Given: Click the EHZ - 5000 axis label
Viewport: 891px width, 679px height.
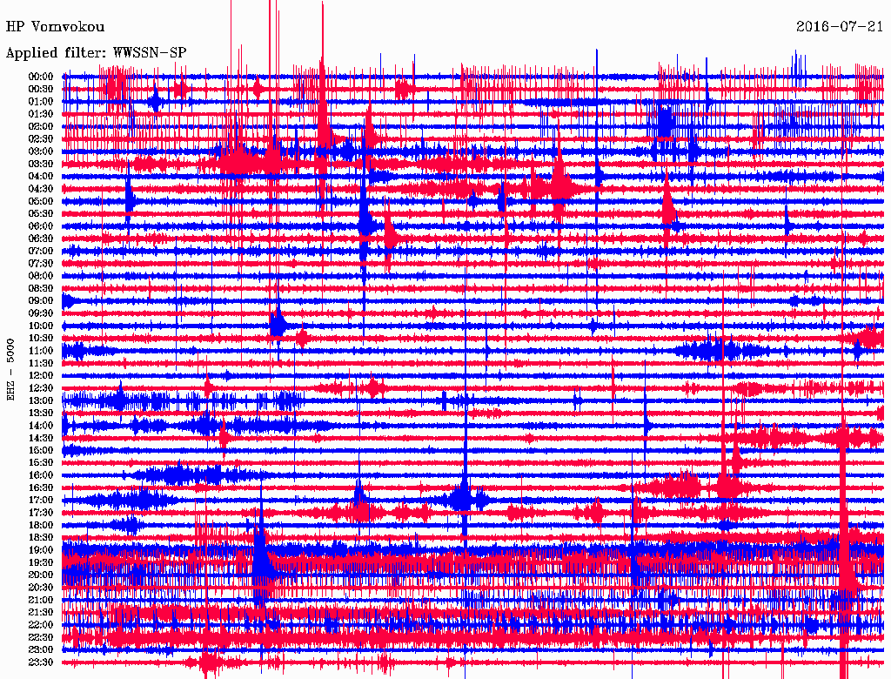Looking at the screenshot, I should [10, 370].
